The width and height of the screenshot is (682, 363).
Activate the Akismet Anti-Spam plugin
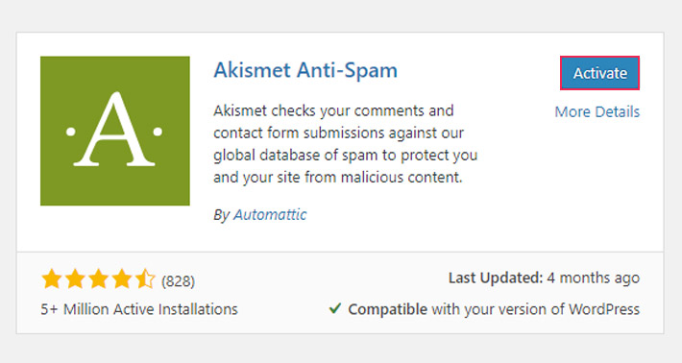pos(599,73)
